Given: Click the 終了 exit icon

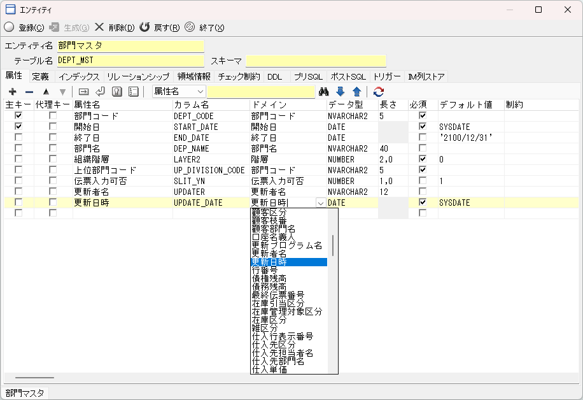Looking at the screenshot, I should click(190, 27).
